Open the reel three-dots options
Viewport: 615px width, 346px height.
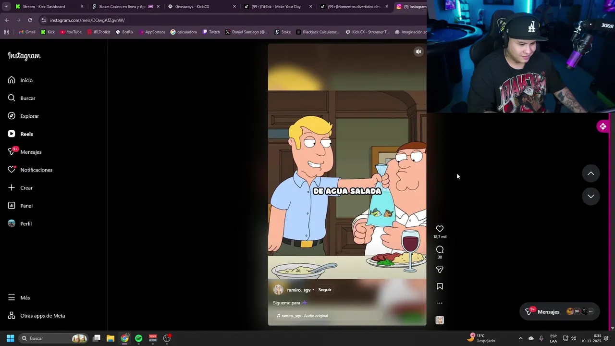[440, 303]
